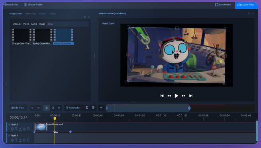The height and width of the screenshot is (148, 261).
Task: Play the video preview
Action: pyautogui.click(x=176, y=96)
